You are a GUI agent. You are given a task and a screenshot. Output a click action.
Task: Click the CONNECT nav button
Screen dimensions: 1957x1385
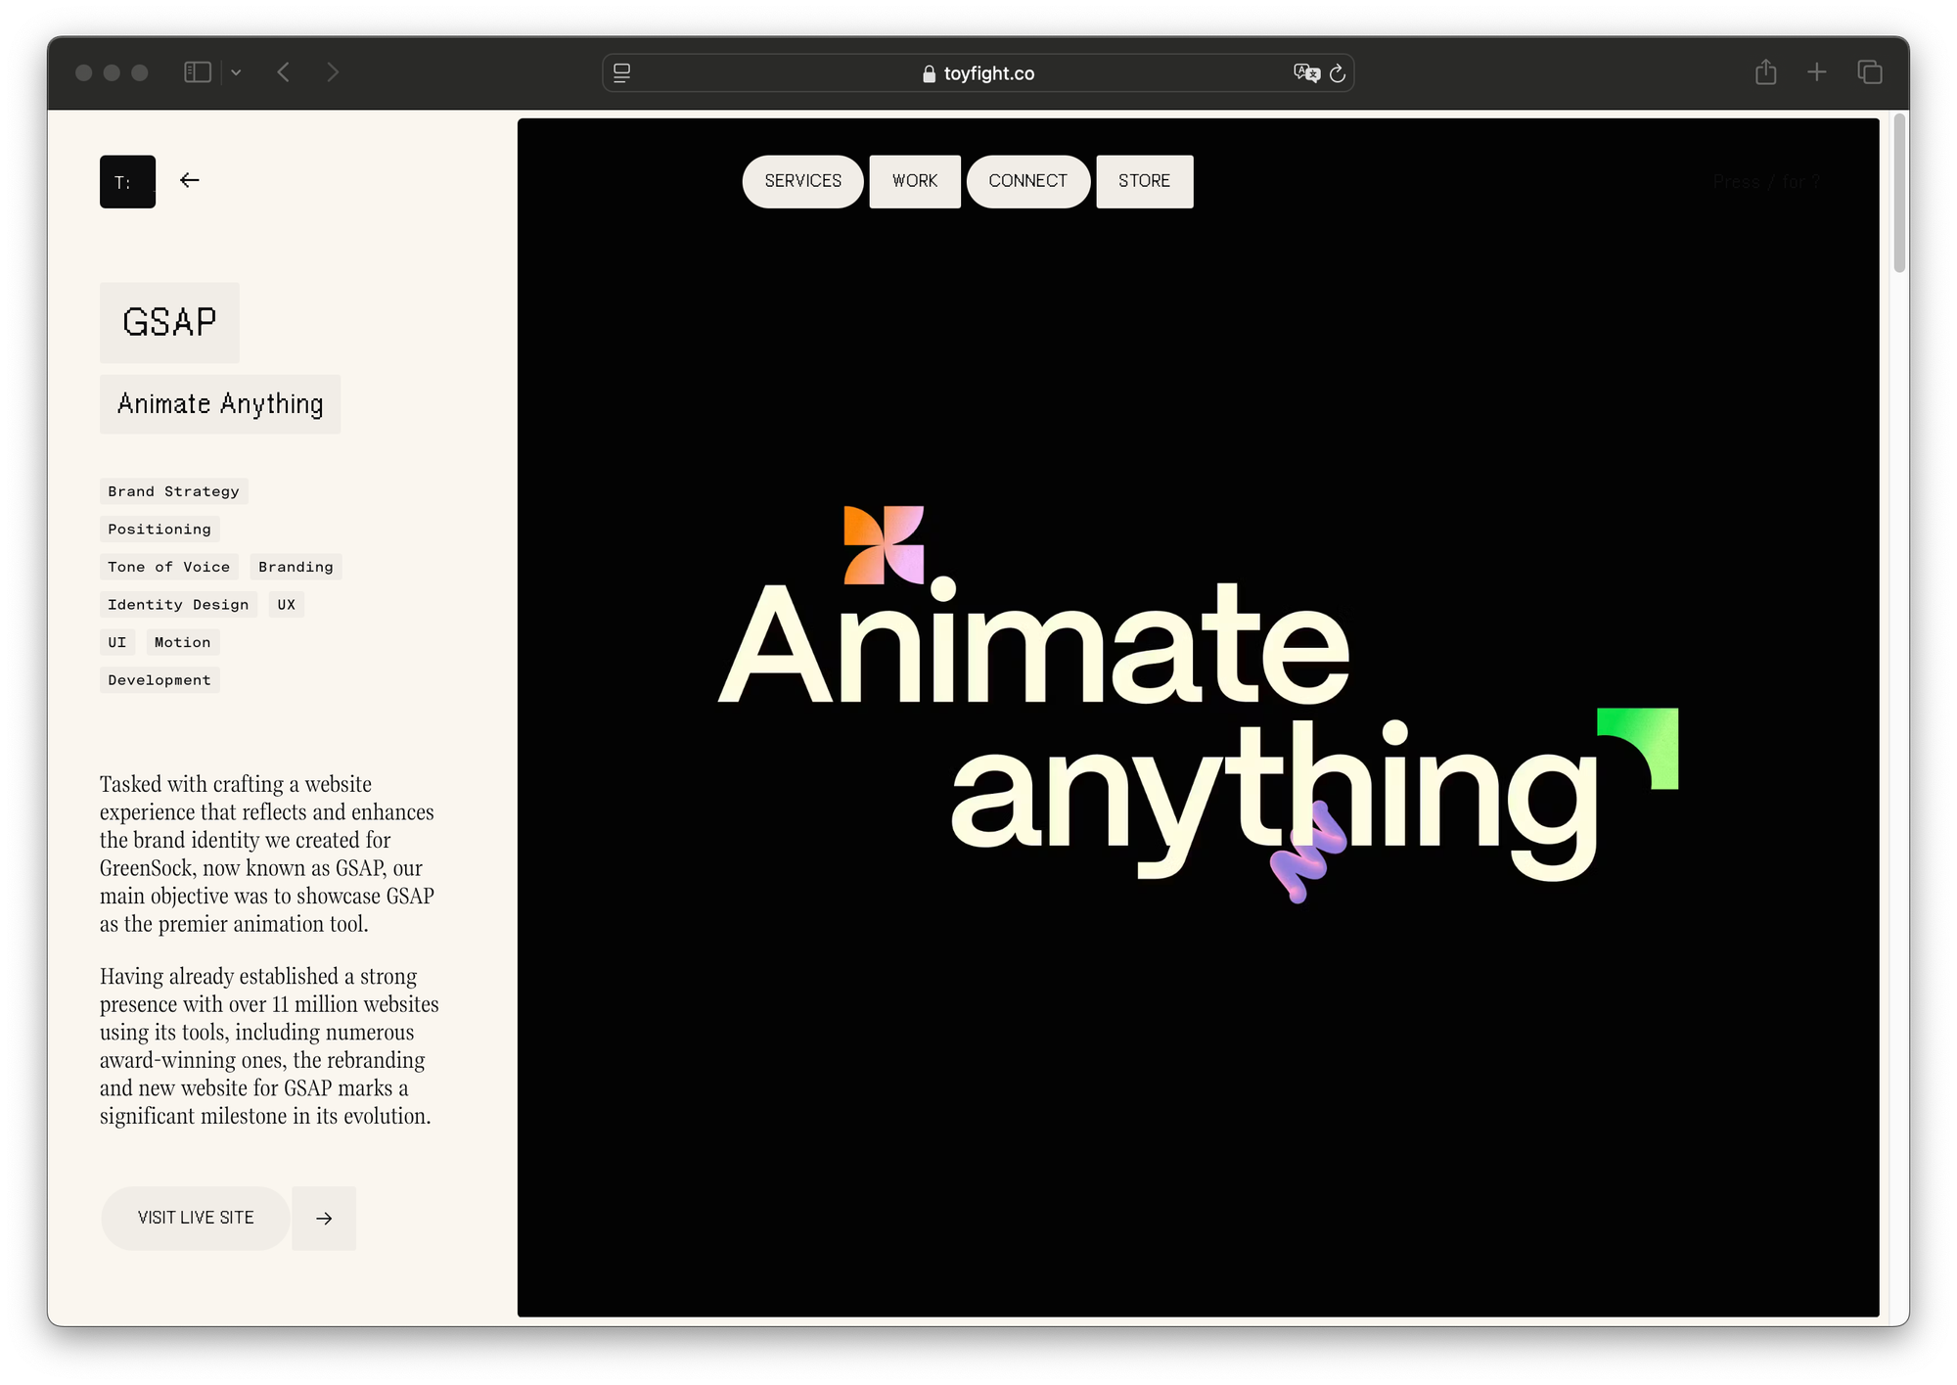pos(1027,181)
